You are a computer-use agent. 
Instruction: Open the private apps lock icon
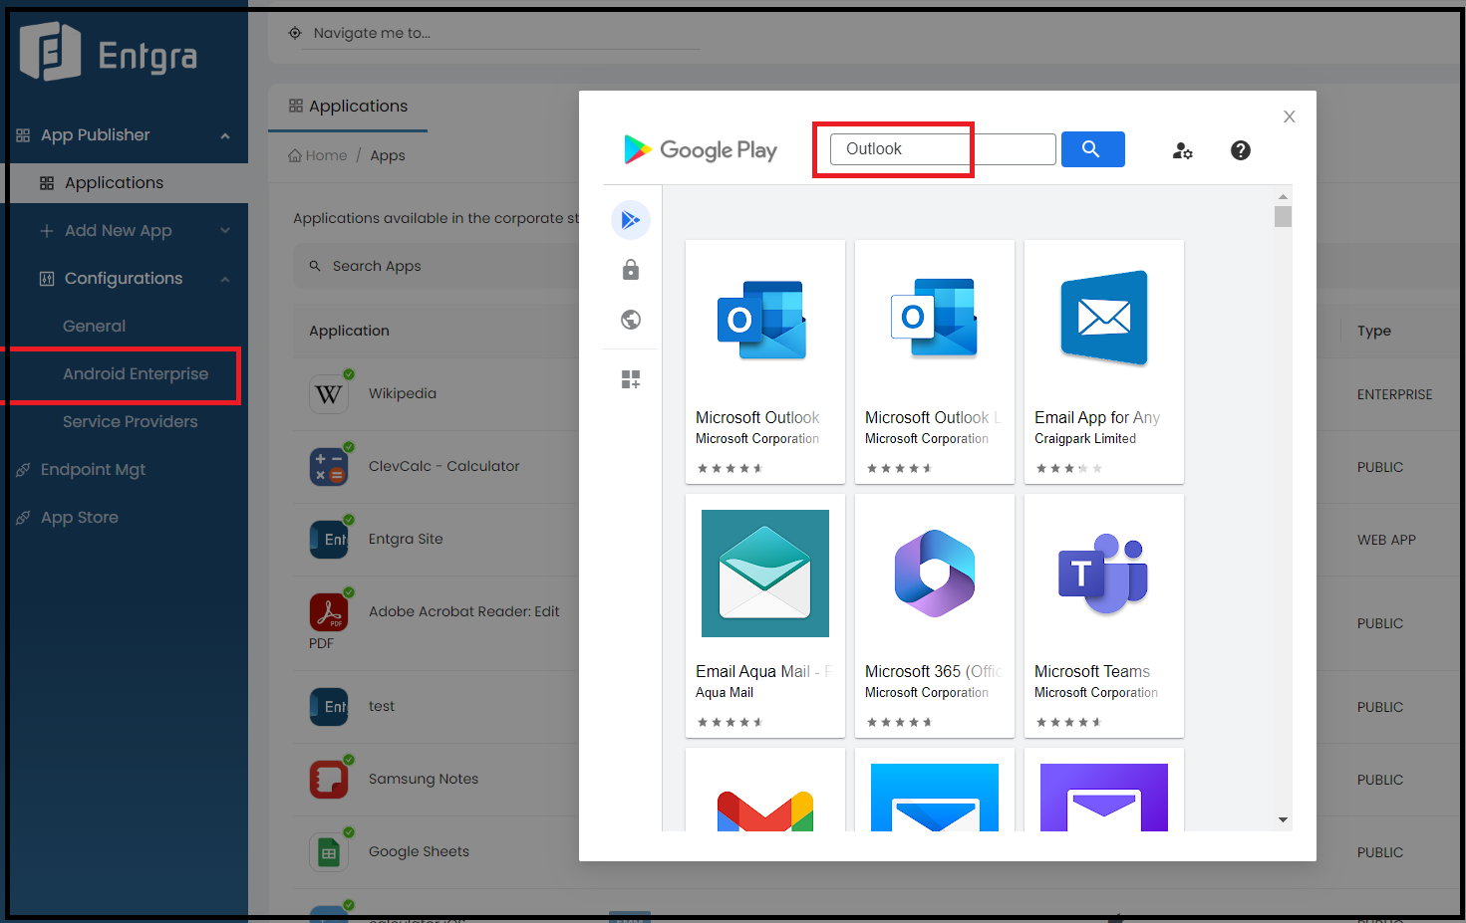(630, 270)
